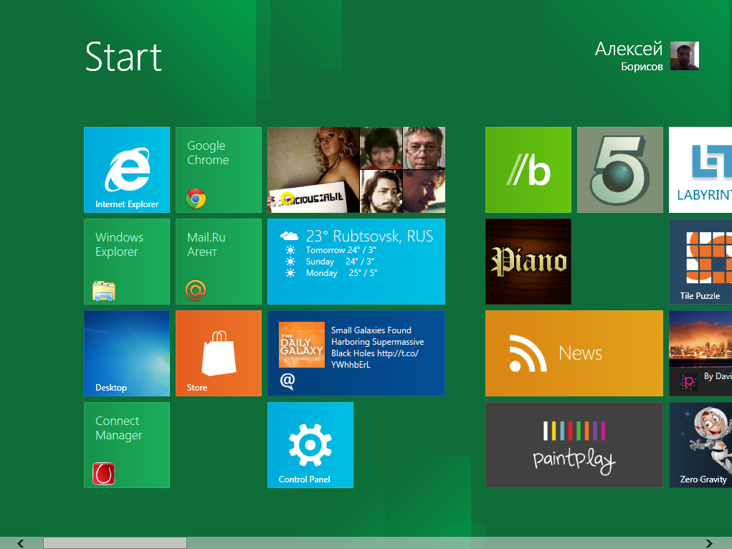Screen dimensions: 732x549
Task: Open the paintplay app tile
Action: pyautogui.click(x=574, y=445)
